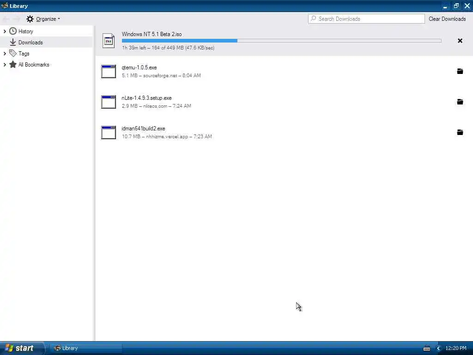Minimize the Library window
This screenshot has height=355, width=473.
[x=445, y=6]
